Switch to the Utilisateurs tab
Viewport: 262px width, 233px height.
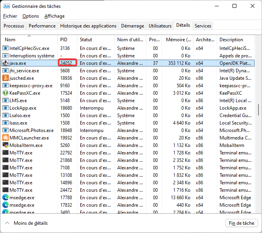160,26
